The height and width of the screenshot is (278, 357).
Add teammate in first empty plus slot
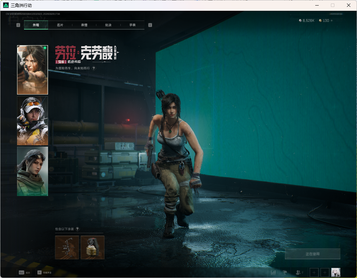[x=314, y=272]
